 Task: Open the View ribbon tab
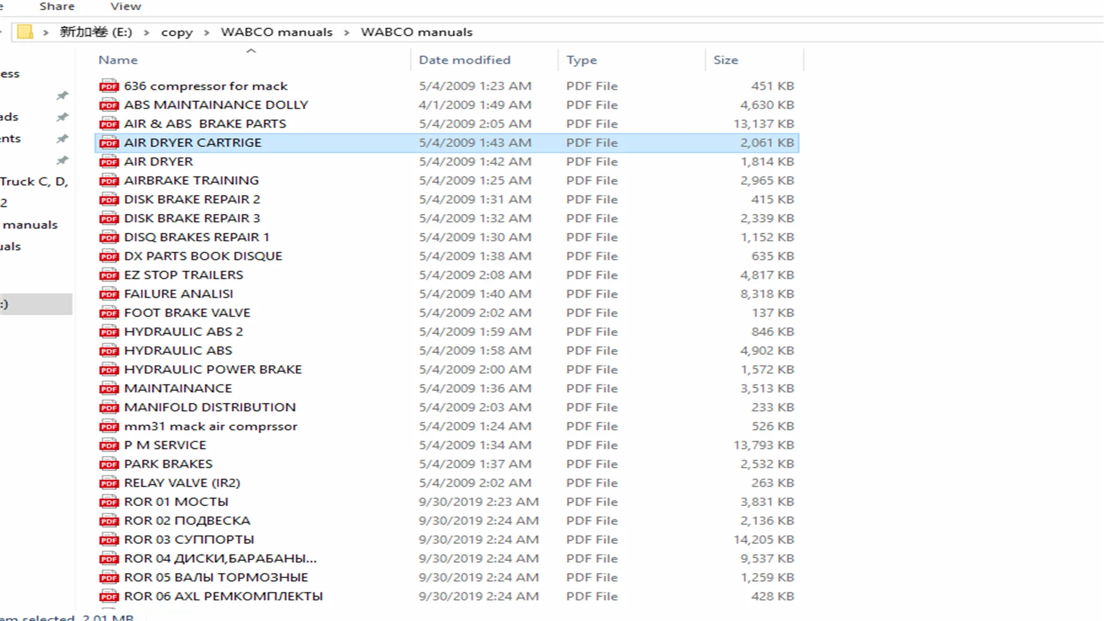pyautogui.click(x=125, y=6)
